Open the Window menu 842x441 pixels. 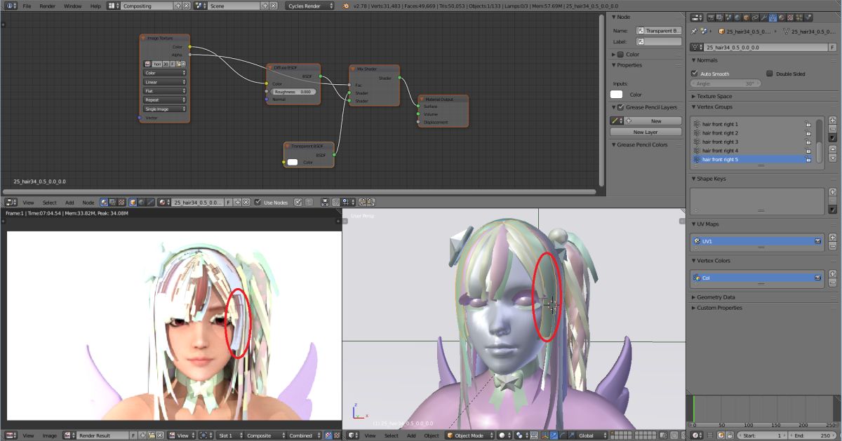(x=72, y=6)
